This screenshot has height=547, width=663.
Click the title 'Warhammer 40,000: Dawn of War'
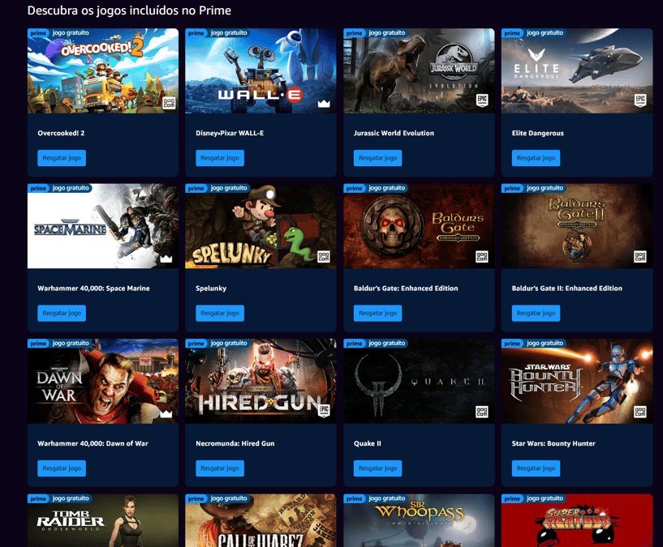[93, 443]
